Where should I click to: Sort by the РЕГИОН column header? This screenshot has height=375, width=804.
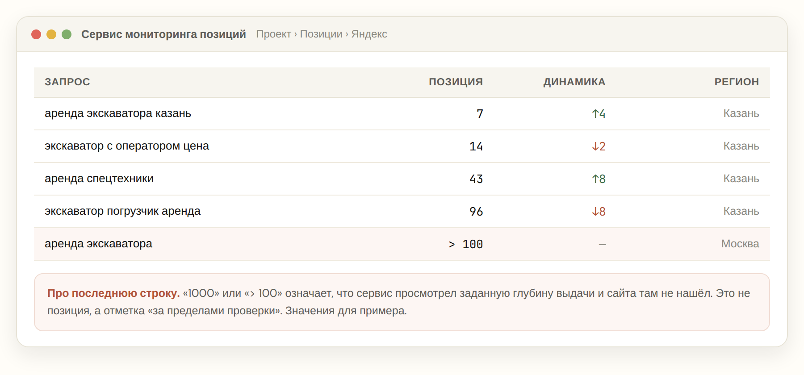pos(737,82)
